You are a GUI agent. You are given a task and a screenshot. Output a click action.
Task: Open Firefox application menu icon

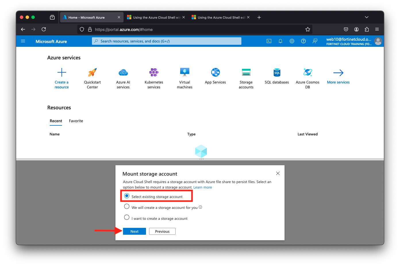[x=377, y=29]
